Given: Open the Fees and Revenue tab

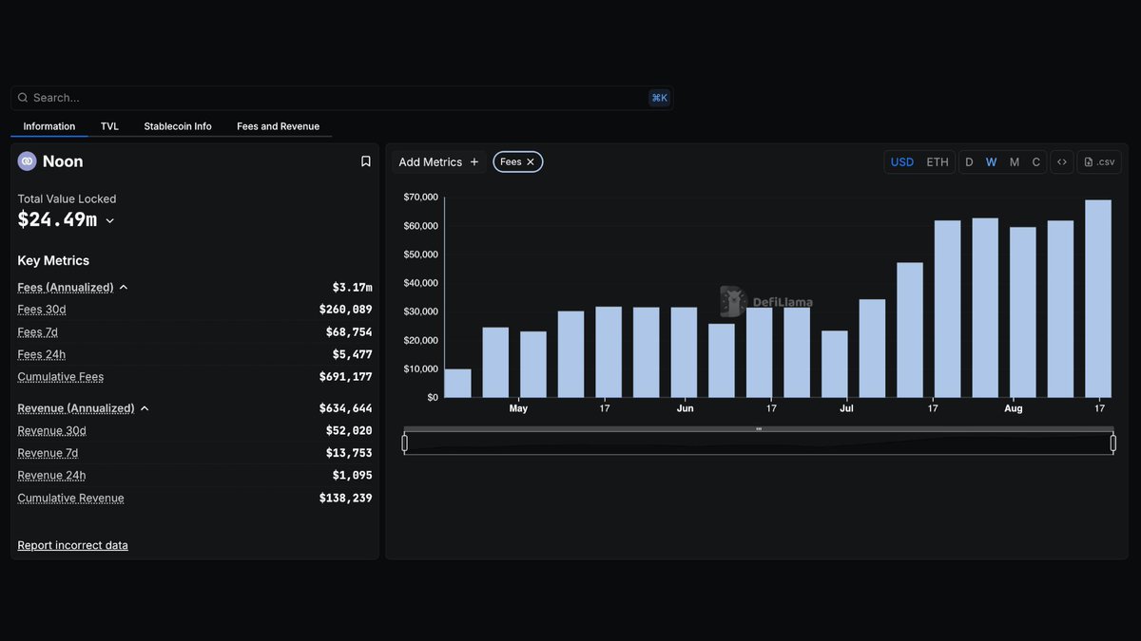Looking at the screenshot, I should coord(278,126).
